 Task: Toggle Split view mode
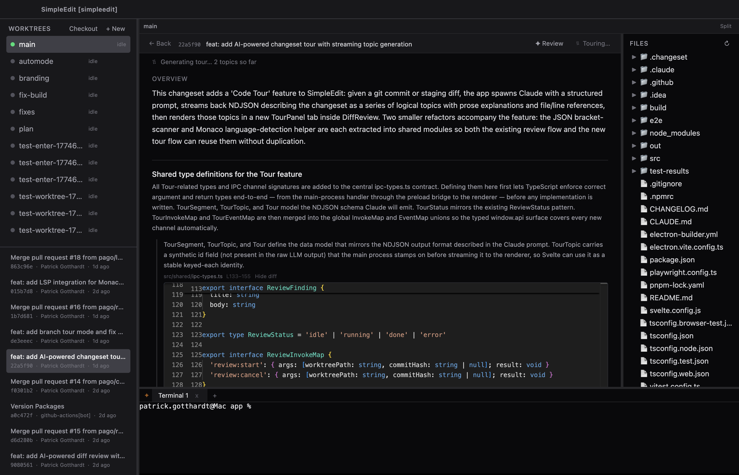pos(726,26)
